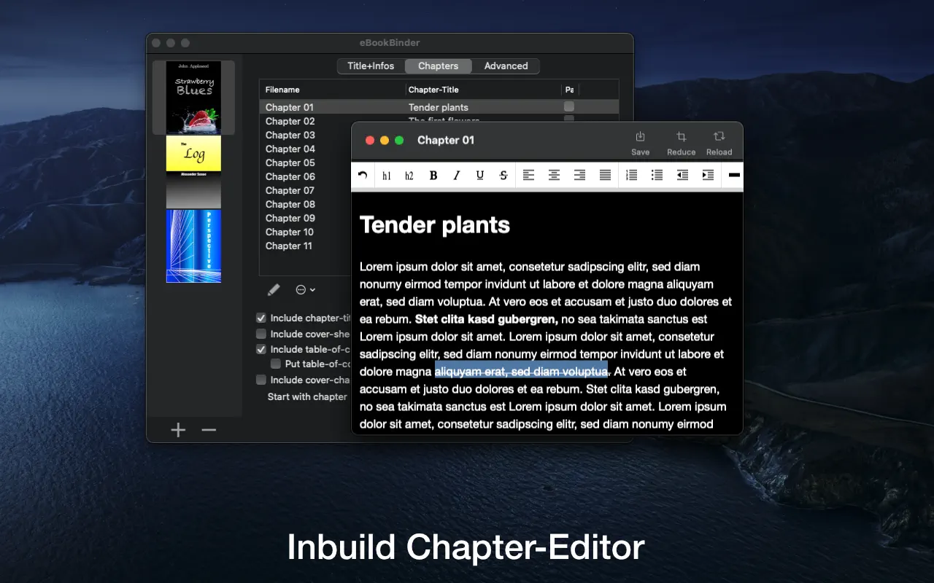Screen dimensions: 934x583
Task: Click the Reduce toolbar button
Action: pos(681,143)
